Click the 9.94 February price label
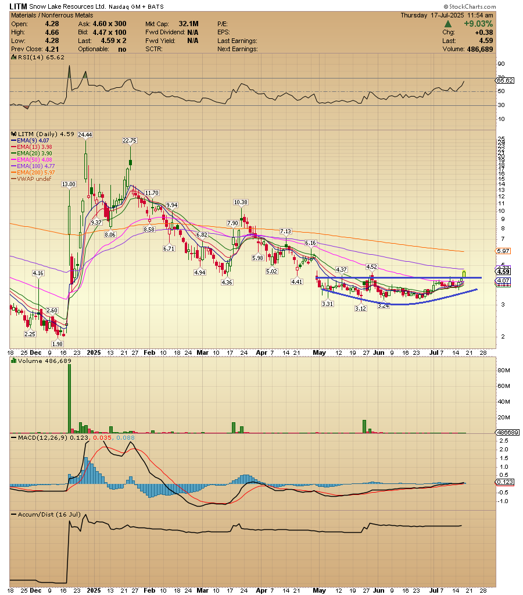Image resolution: width=523 pixels, height=595 pixels. [x=172, y=205]
